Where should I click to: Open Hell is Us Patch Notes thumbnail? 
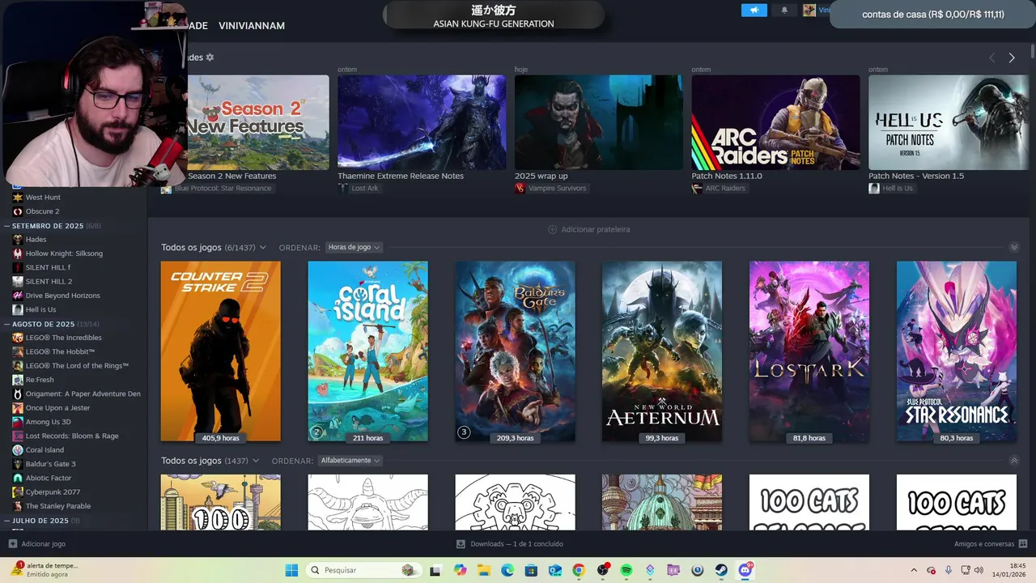pyautogui.click(x=949, y=122)
